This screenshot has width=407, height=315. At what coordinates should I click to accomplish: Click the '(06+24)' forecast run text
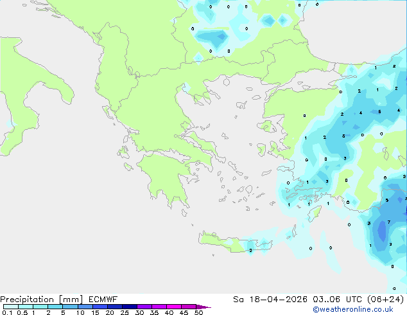(x=386, y=300)
